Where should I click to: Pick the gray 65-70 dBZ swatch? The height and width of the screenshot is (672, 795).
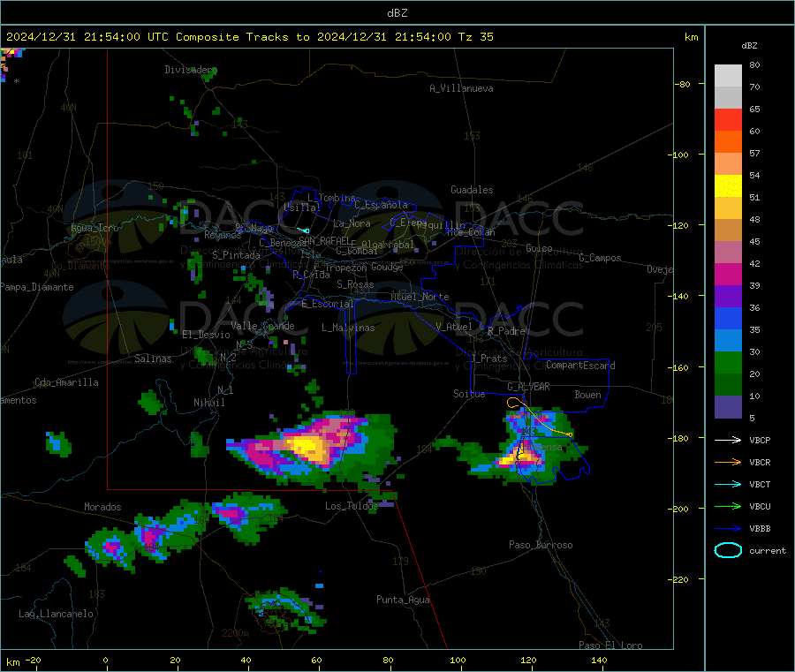coord(728,98)
